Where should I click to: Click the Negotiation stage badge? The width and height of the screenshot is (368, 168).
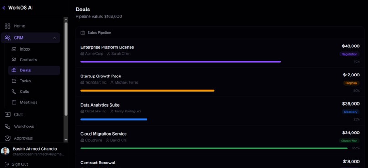(349, 54)
